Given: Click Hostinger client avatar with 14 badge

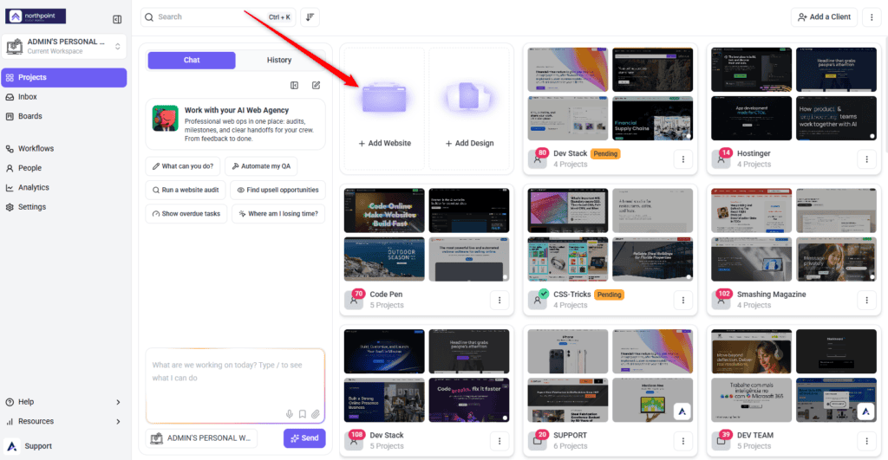Looking at the screenshot, I should click(x=721, y=159).
